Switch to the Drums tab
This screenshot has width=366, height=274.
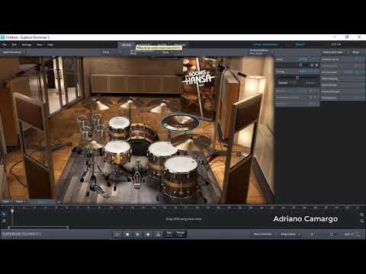click(127, 45)
